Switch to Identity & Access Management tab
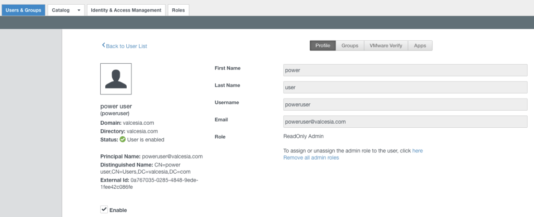 tap(126, 10)
